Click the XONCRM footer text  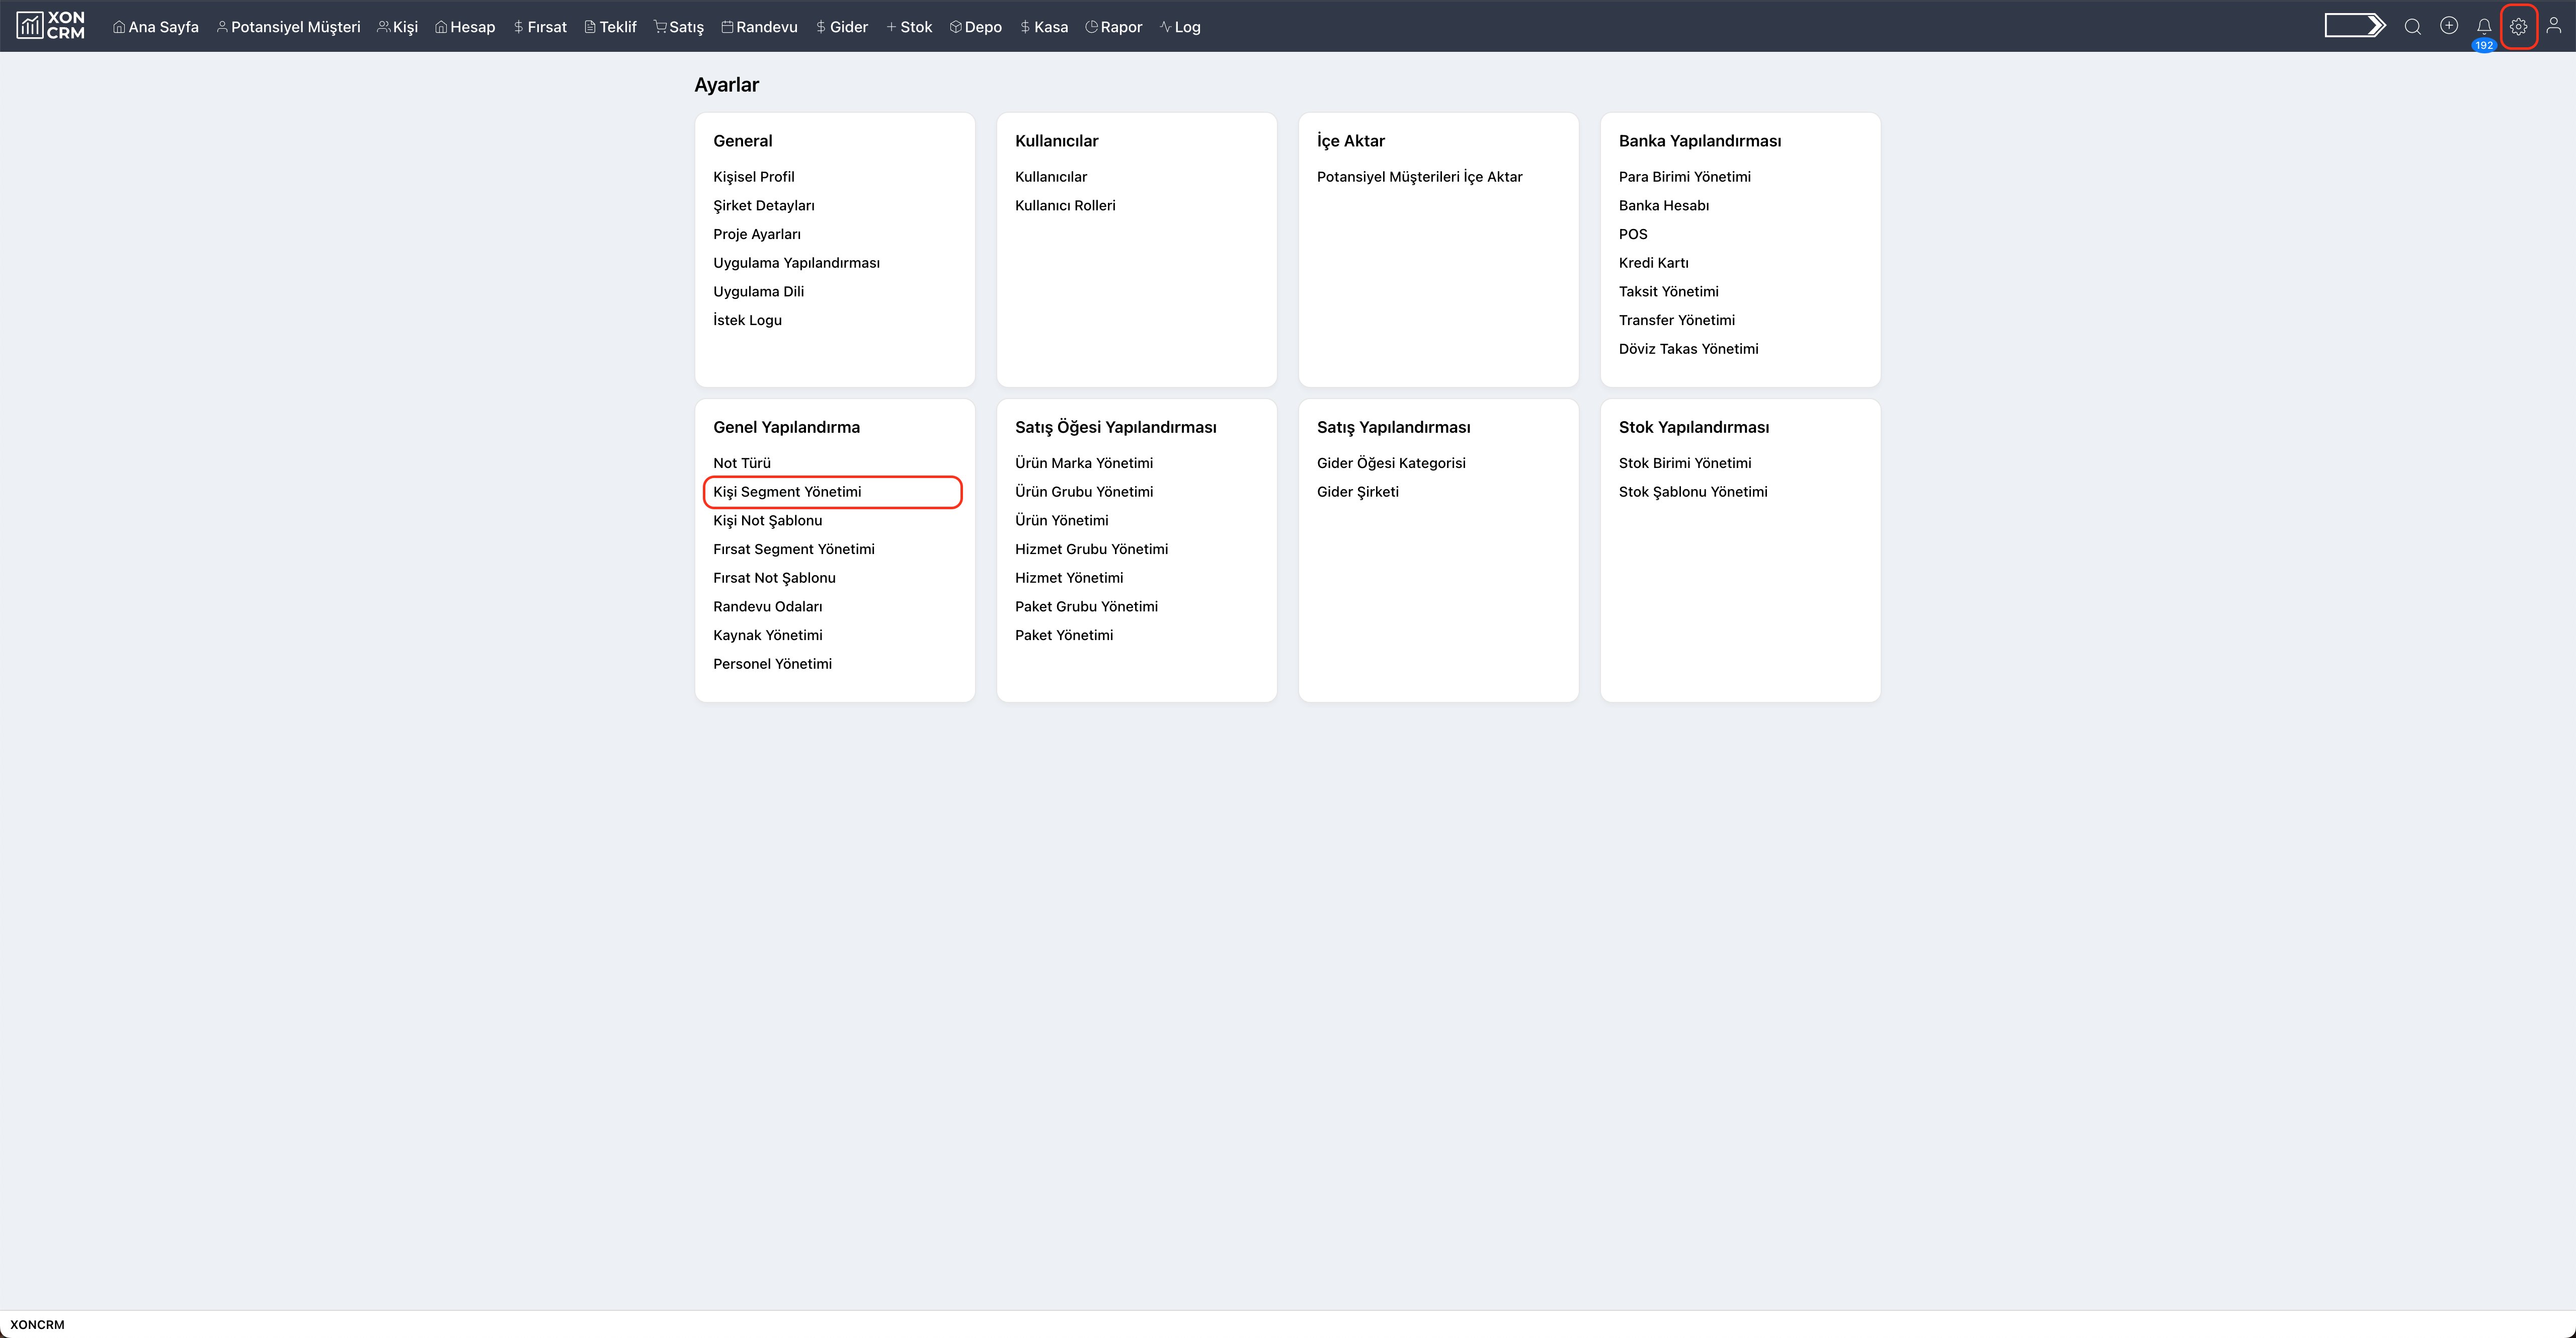[37, 1325]
